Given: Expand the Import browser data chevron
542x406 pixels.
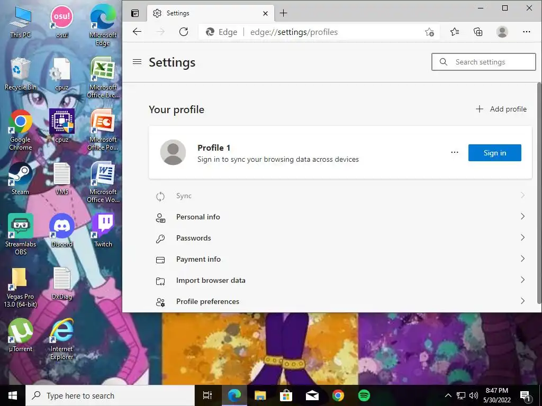Looking at the screenshot, I should [x=522, y=280].
